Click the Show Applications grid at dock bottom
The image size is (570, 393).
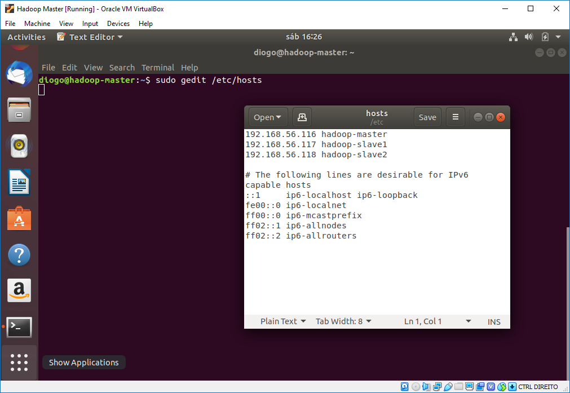click(x=19, y=363)
